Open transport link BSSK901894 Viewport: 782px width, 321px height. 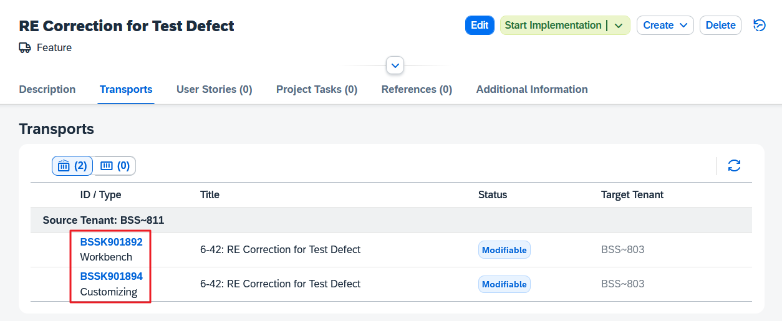[111, 276]
